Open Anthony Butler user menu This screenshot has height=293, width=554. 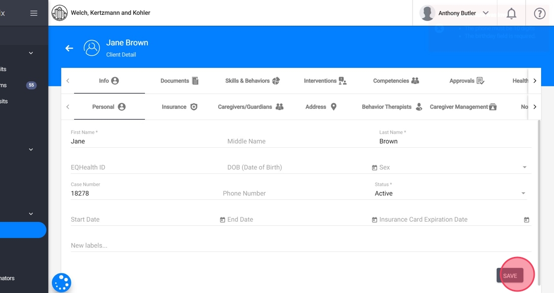[x=455, y=13]
